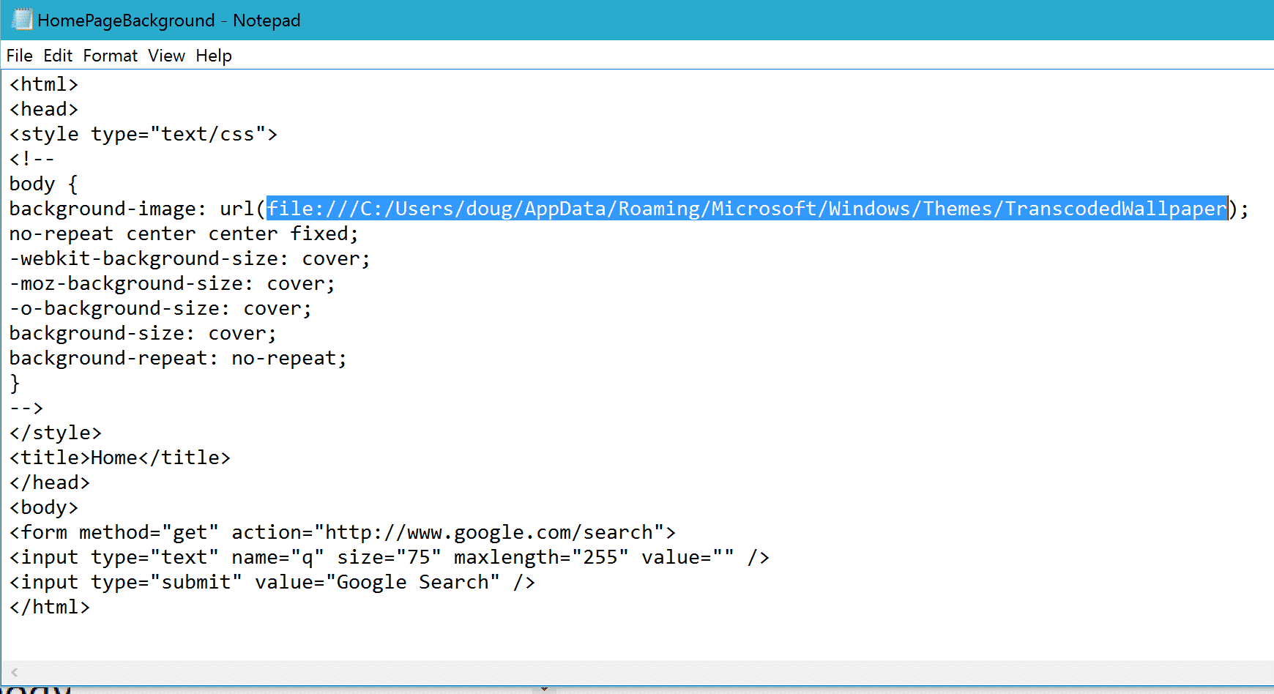
Task: Open the View menu
Action: tap(166, 56)
